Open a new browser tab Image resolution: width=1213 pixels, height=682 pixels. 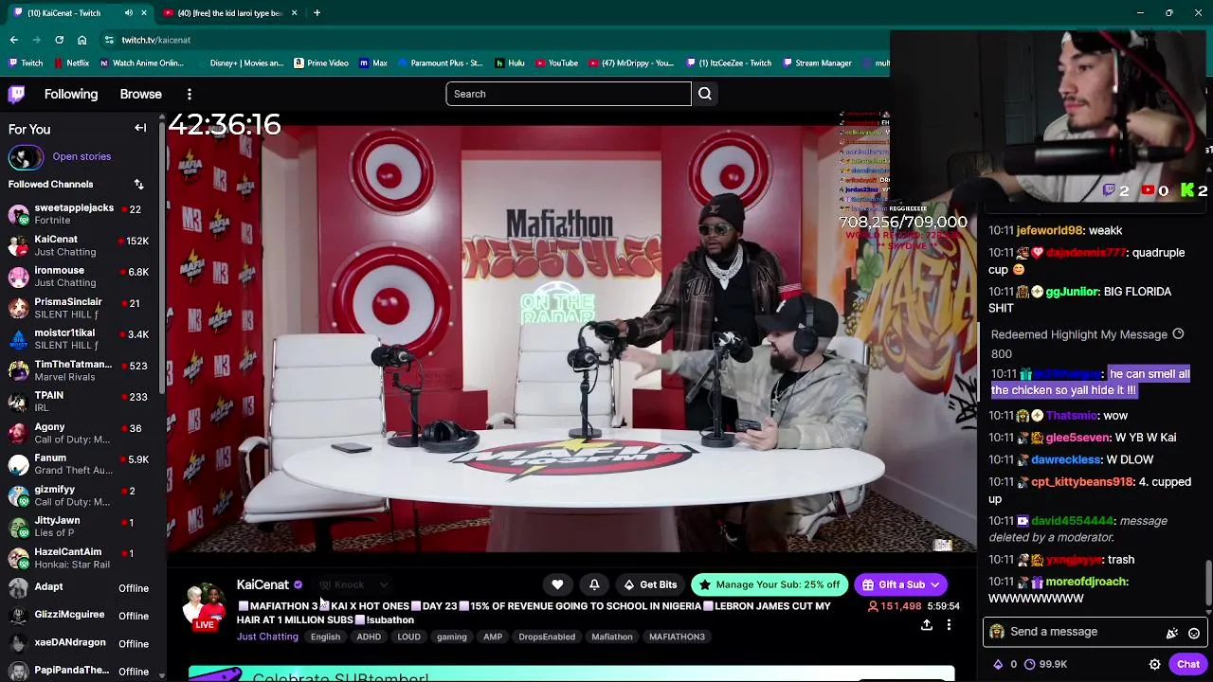point(317,13)
